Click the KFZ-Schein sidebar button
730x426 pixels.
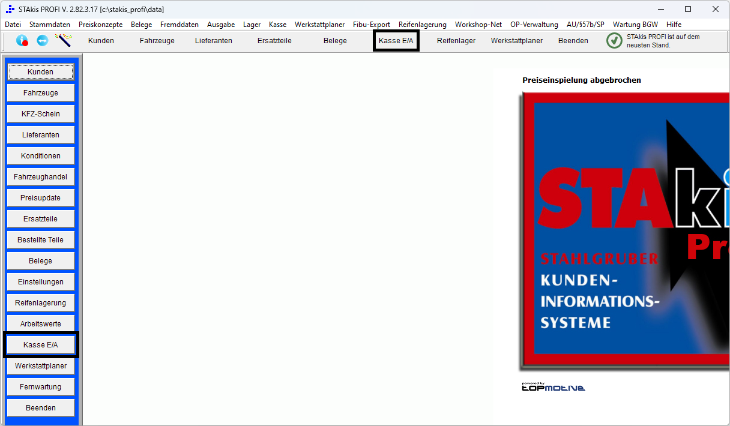(41, 114)
